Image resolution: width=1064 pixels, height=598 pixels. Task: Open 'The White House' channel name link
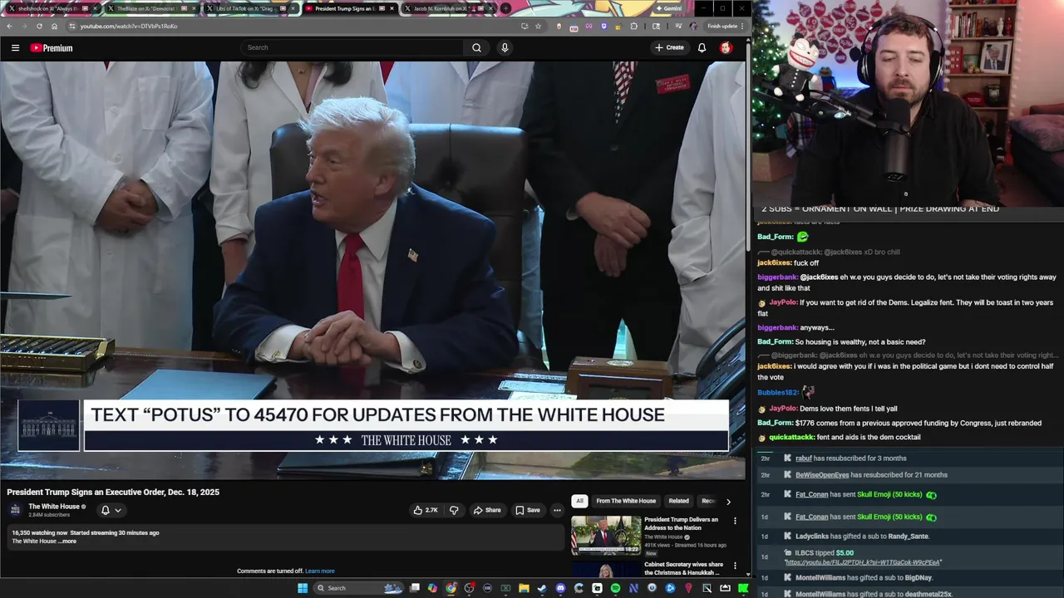point(54,507)
